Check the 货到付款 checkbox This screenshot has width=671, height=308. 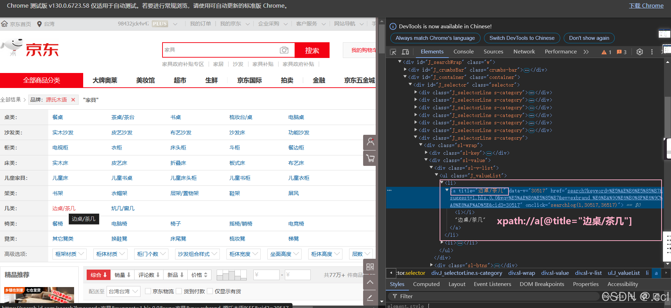click(179, 291)
